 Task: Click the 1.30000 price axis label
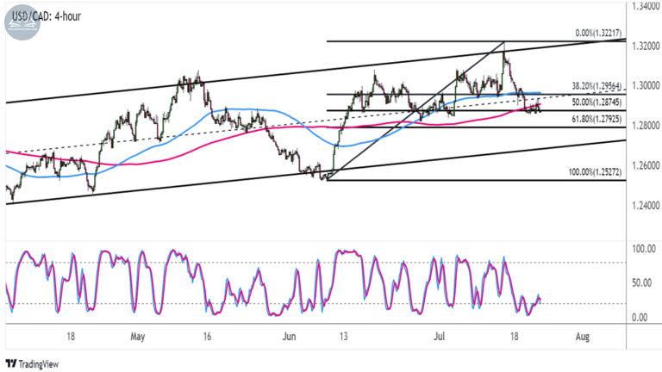click(x=646, y=85)
